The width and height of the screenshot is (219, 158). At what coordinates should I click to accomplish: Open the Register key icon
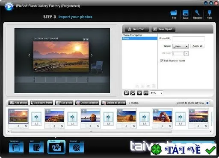click(x=198, y=14)
